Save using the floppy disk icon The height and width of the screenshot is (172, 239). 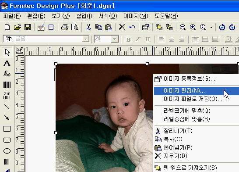28,27
